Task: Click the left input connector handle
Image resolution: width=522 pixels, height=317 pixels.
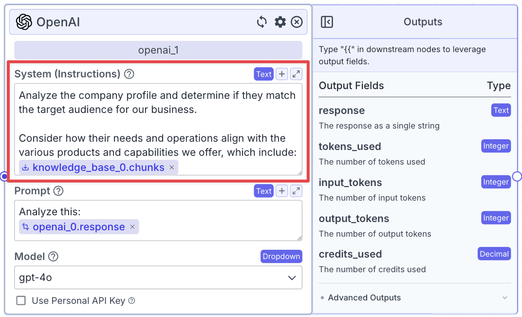Action: (x=4, y=176)
